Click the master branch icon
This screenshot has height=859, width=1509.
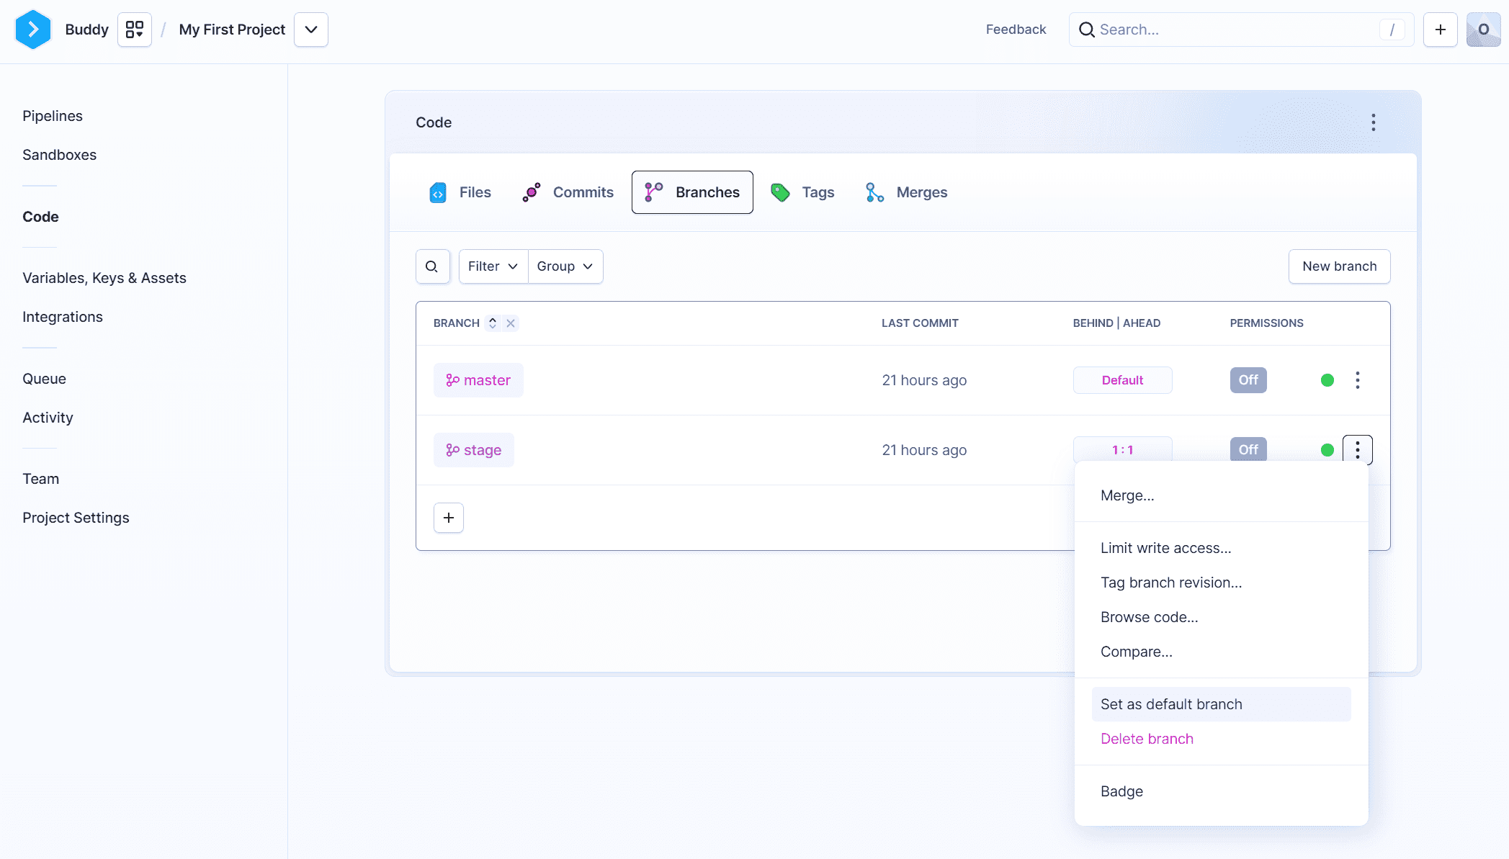click(x=452, y=380)
